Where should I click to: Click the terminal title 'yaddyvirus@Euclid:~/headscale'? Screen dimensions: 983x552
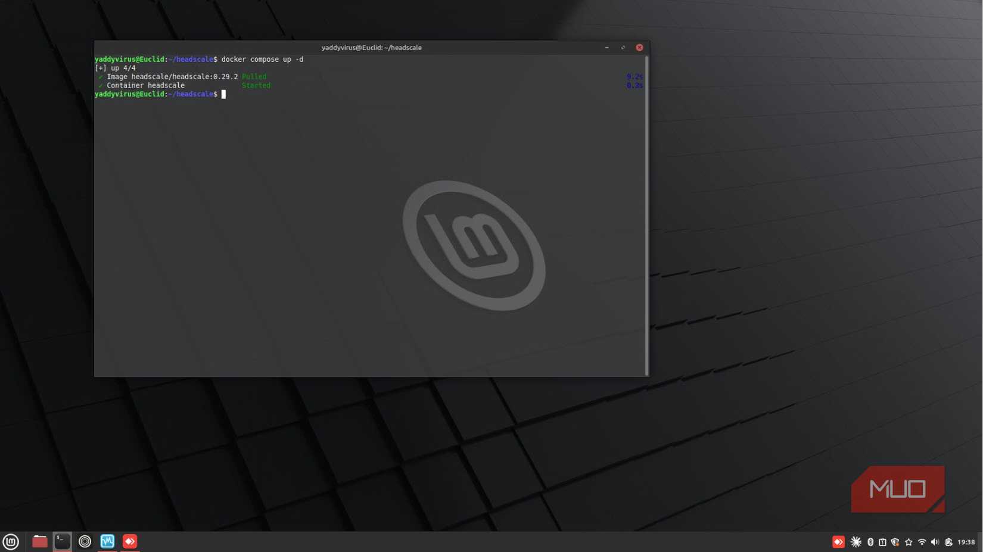[371, 48]
